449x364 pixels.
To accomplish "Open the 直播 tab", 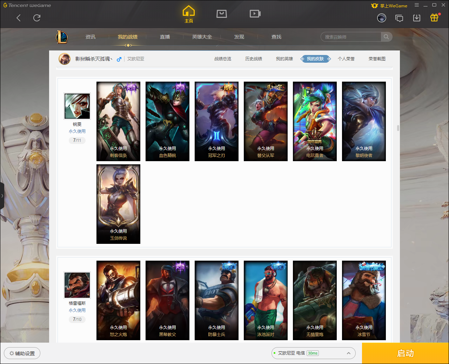I will pos(165,37).
